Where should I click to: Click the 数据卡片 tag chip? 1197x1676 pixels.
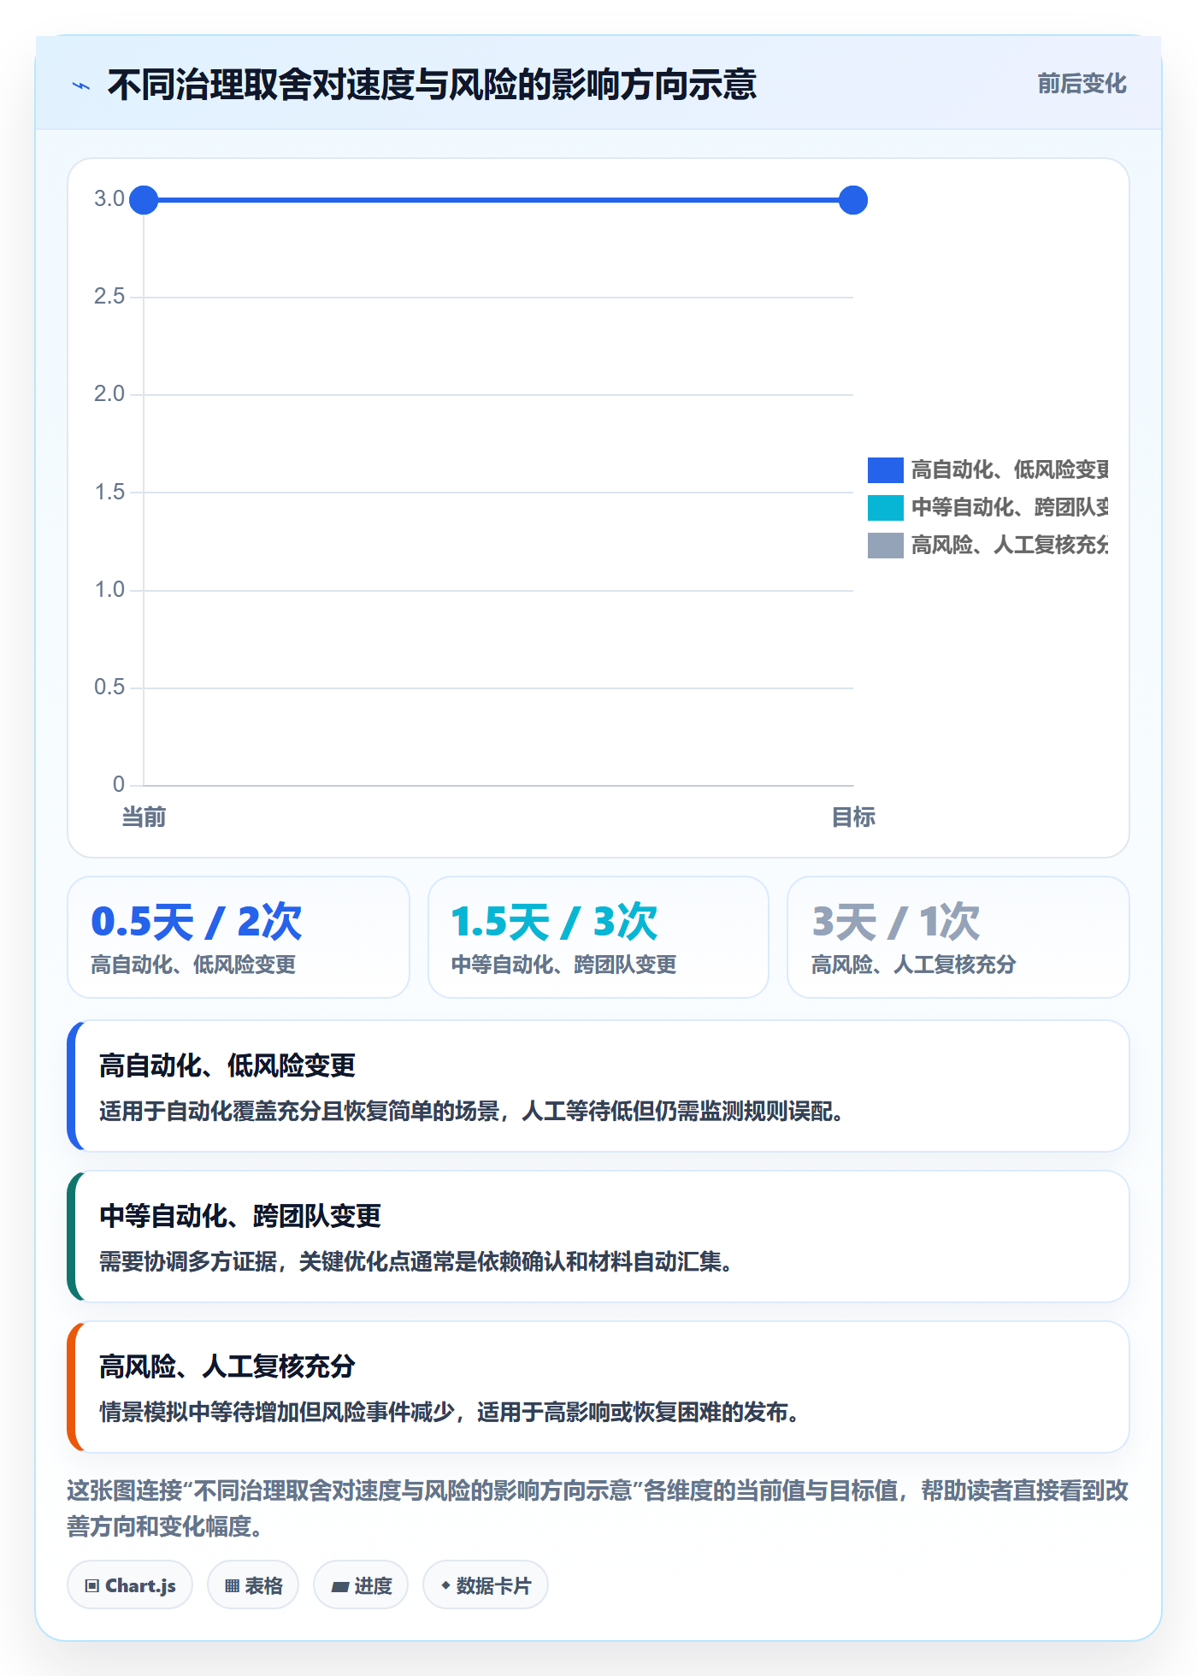tap(486, 1585)
